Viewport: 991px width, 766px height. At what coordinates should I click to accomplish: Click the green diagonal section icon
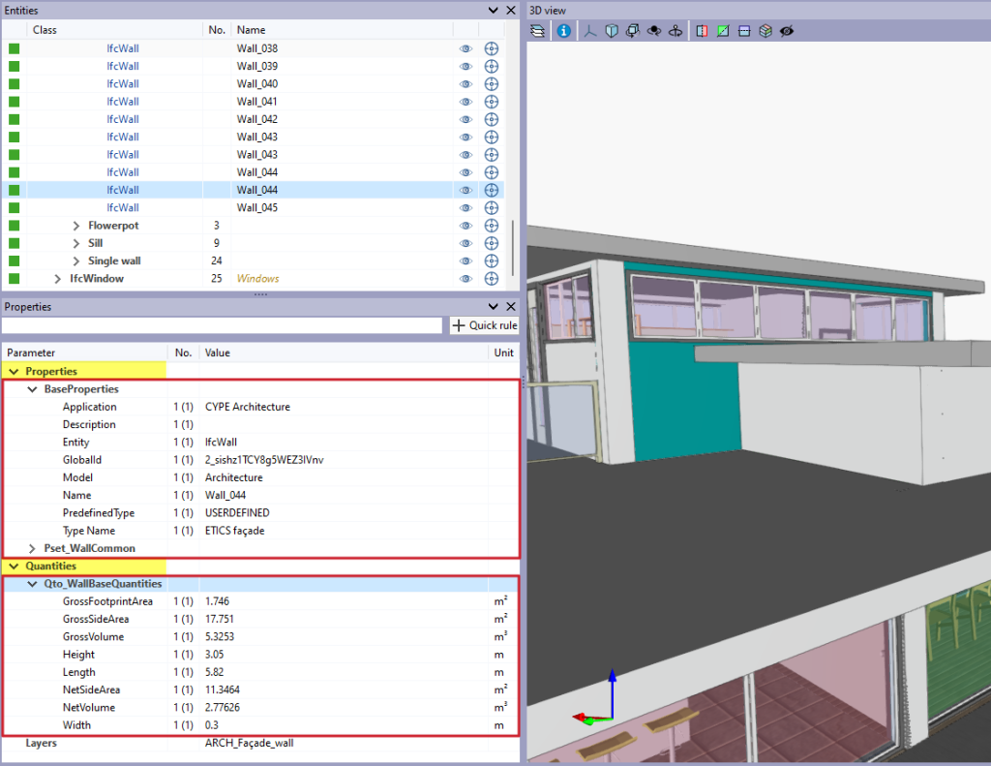coord(723,31)
